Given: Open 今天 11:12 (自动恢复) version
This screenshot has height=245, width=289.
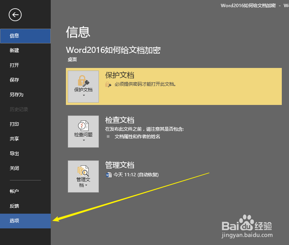Looking at the screenshot, I should tap(136, 175).
